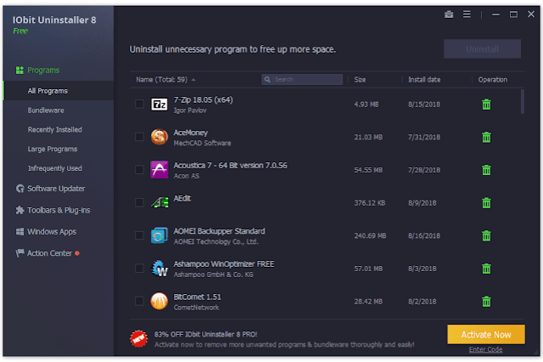Check the Ashampoo WinOptimizer FREE checkbox
Screen dimensions: 543x362
pyautogui.click(x=139, y=268)
